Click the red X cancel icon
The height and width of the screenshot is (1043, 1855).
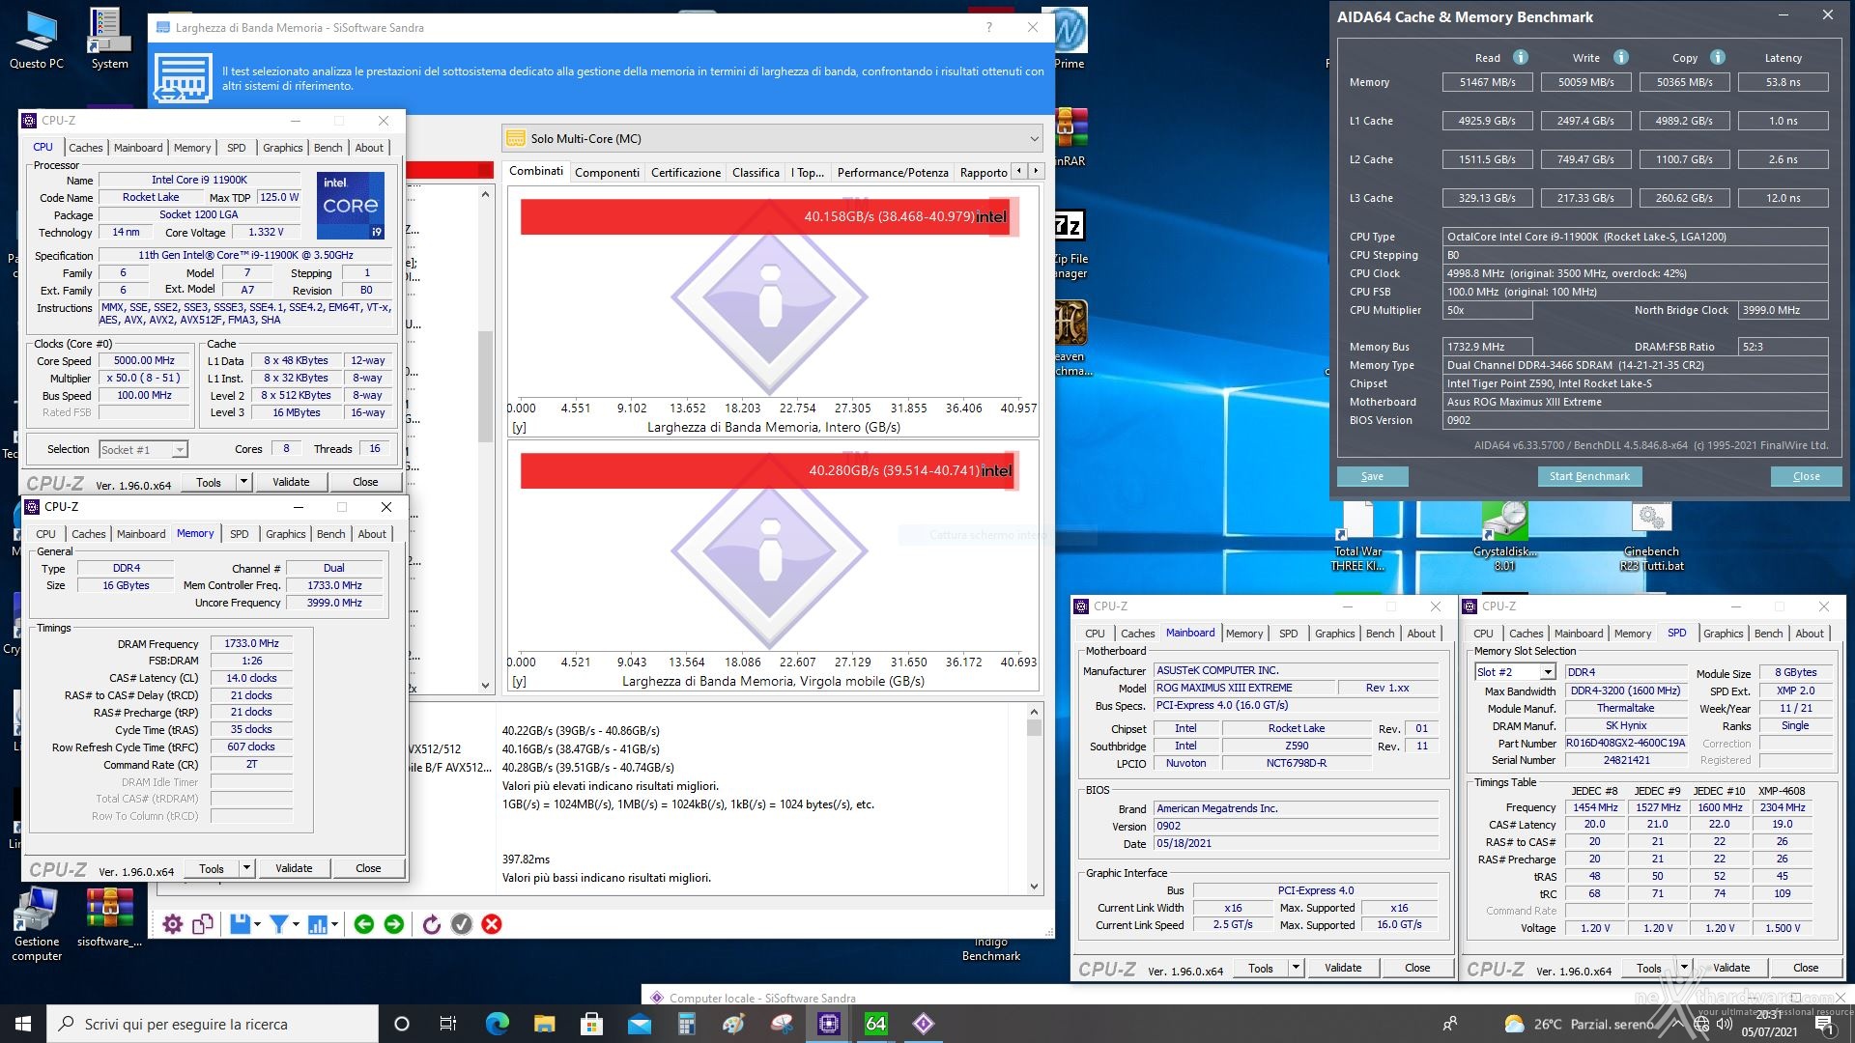click(x=492, y=925)
